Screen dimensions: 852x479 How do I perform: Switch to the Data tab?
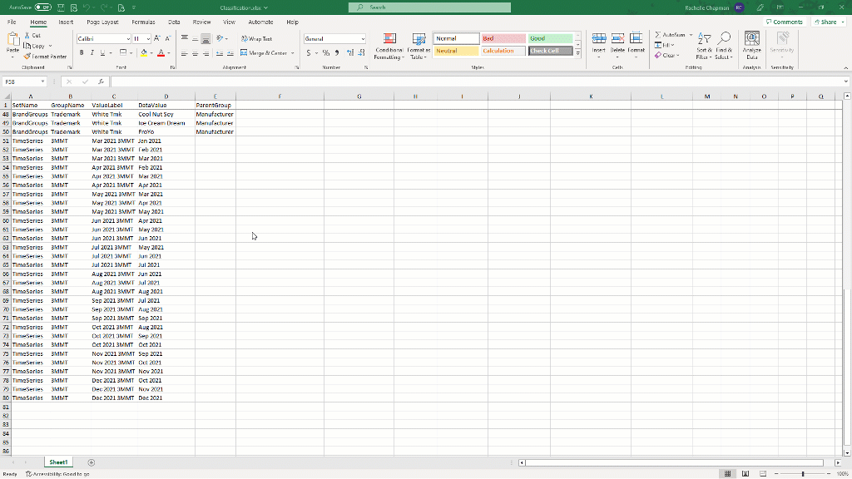pos(174,22)
